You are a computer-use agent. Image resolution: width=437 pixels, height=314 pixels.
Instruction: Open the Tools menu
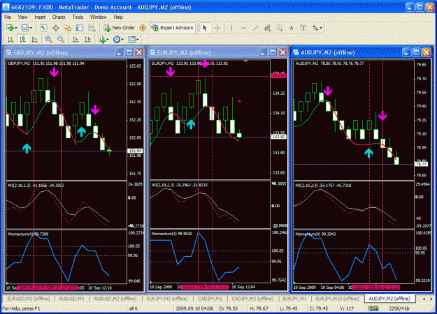(x=78, y=17)
